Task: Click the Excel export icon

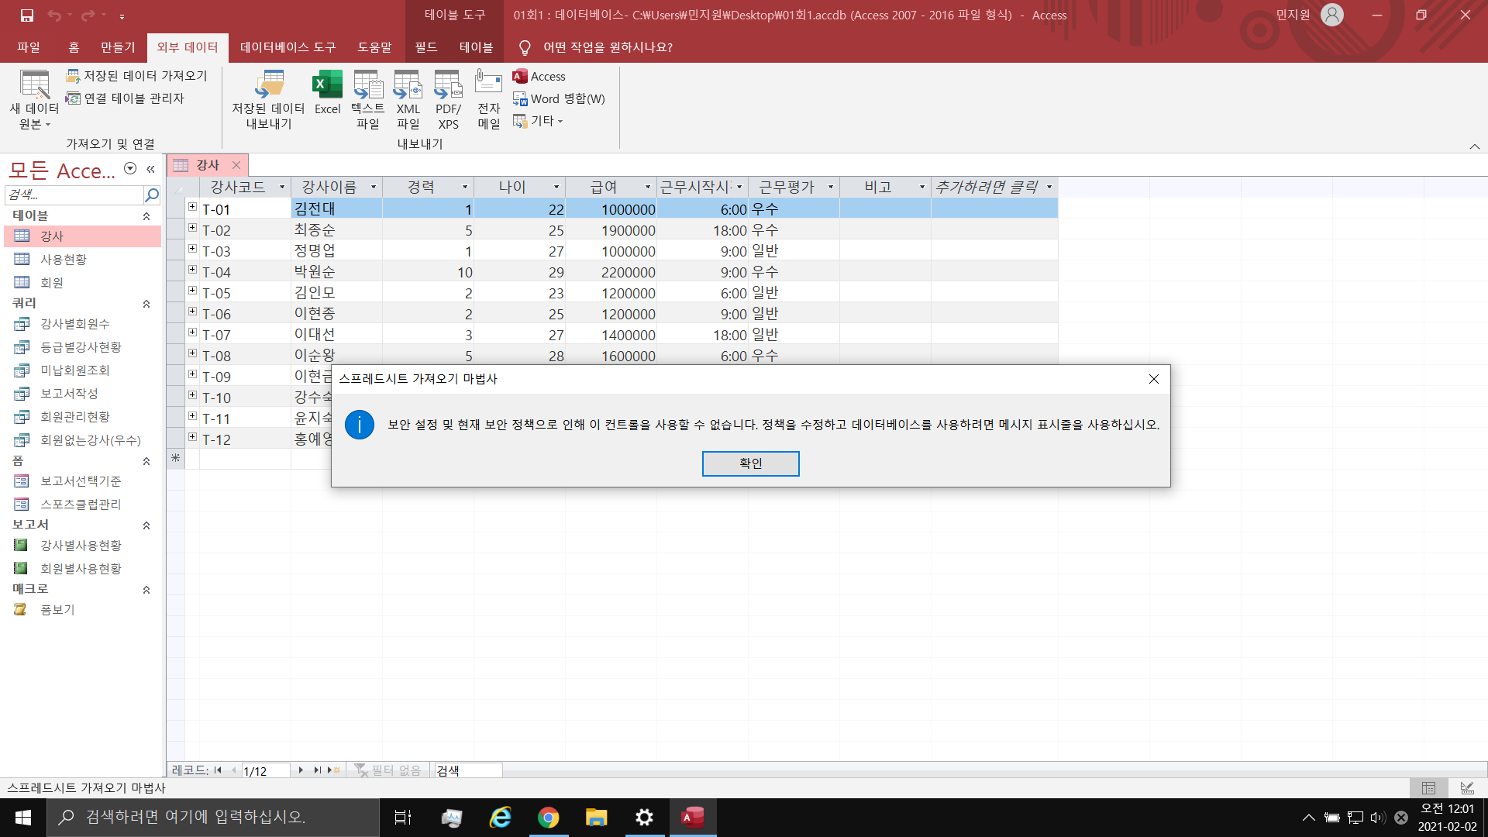Action: click(x=327, y=85)
